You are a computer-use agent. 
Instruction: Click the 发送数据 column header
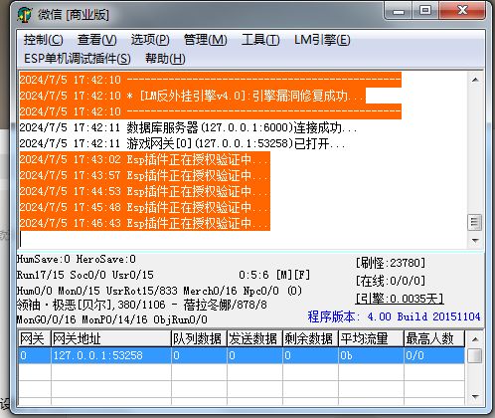click(254, 338)
